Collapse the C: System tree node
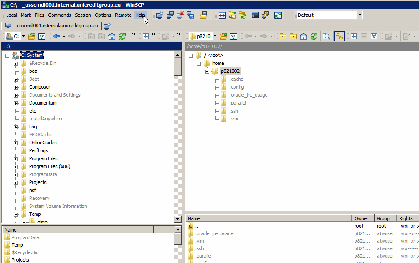The width and height of the screenshot is (419, 263). [x=7, y=56]
